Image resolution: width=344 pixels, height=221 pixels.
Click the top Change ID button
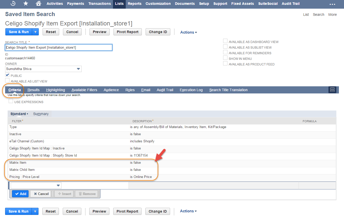(x=158, y=32)
